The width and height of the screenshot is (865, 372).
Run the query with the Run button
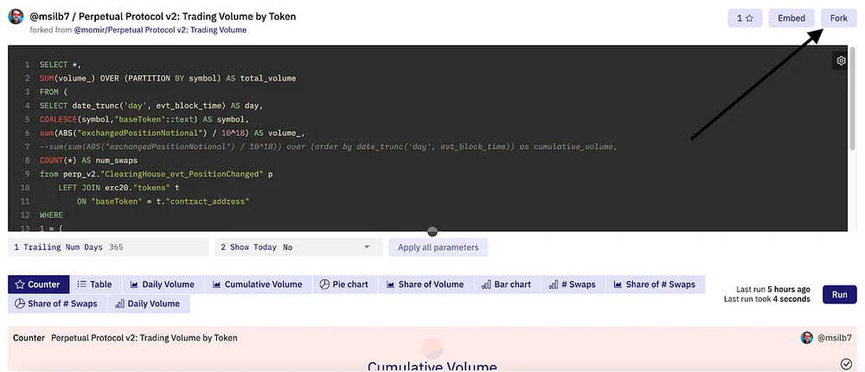[x=839, y=294]
